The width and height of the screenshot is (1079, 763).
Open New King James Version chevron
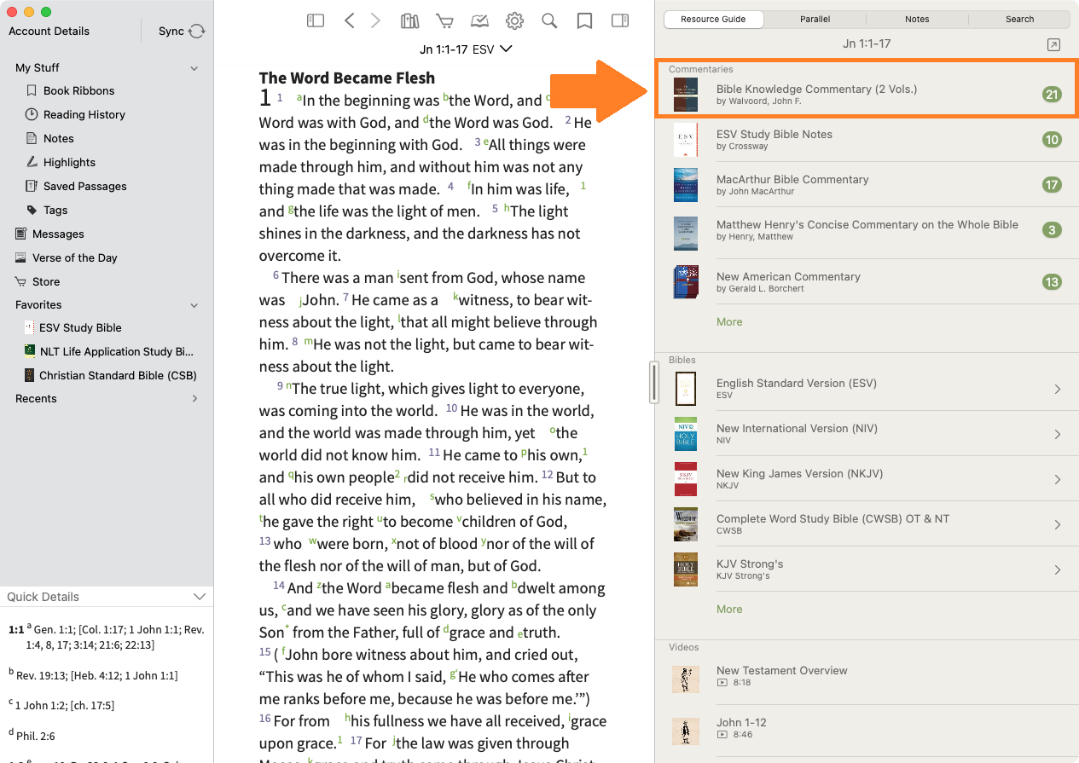[1057, 479]
